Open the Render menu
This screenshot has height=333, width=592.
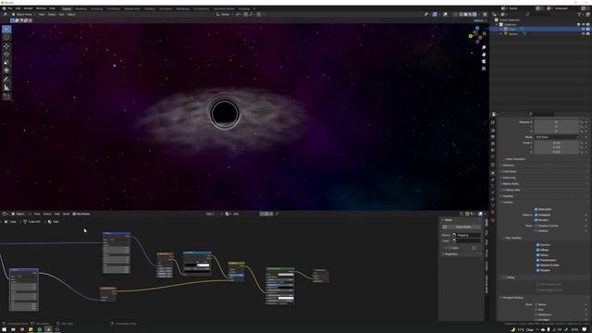click(28, 8)
